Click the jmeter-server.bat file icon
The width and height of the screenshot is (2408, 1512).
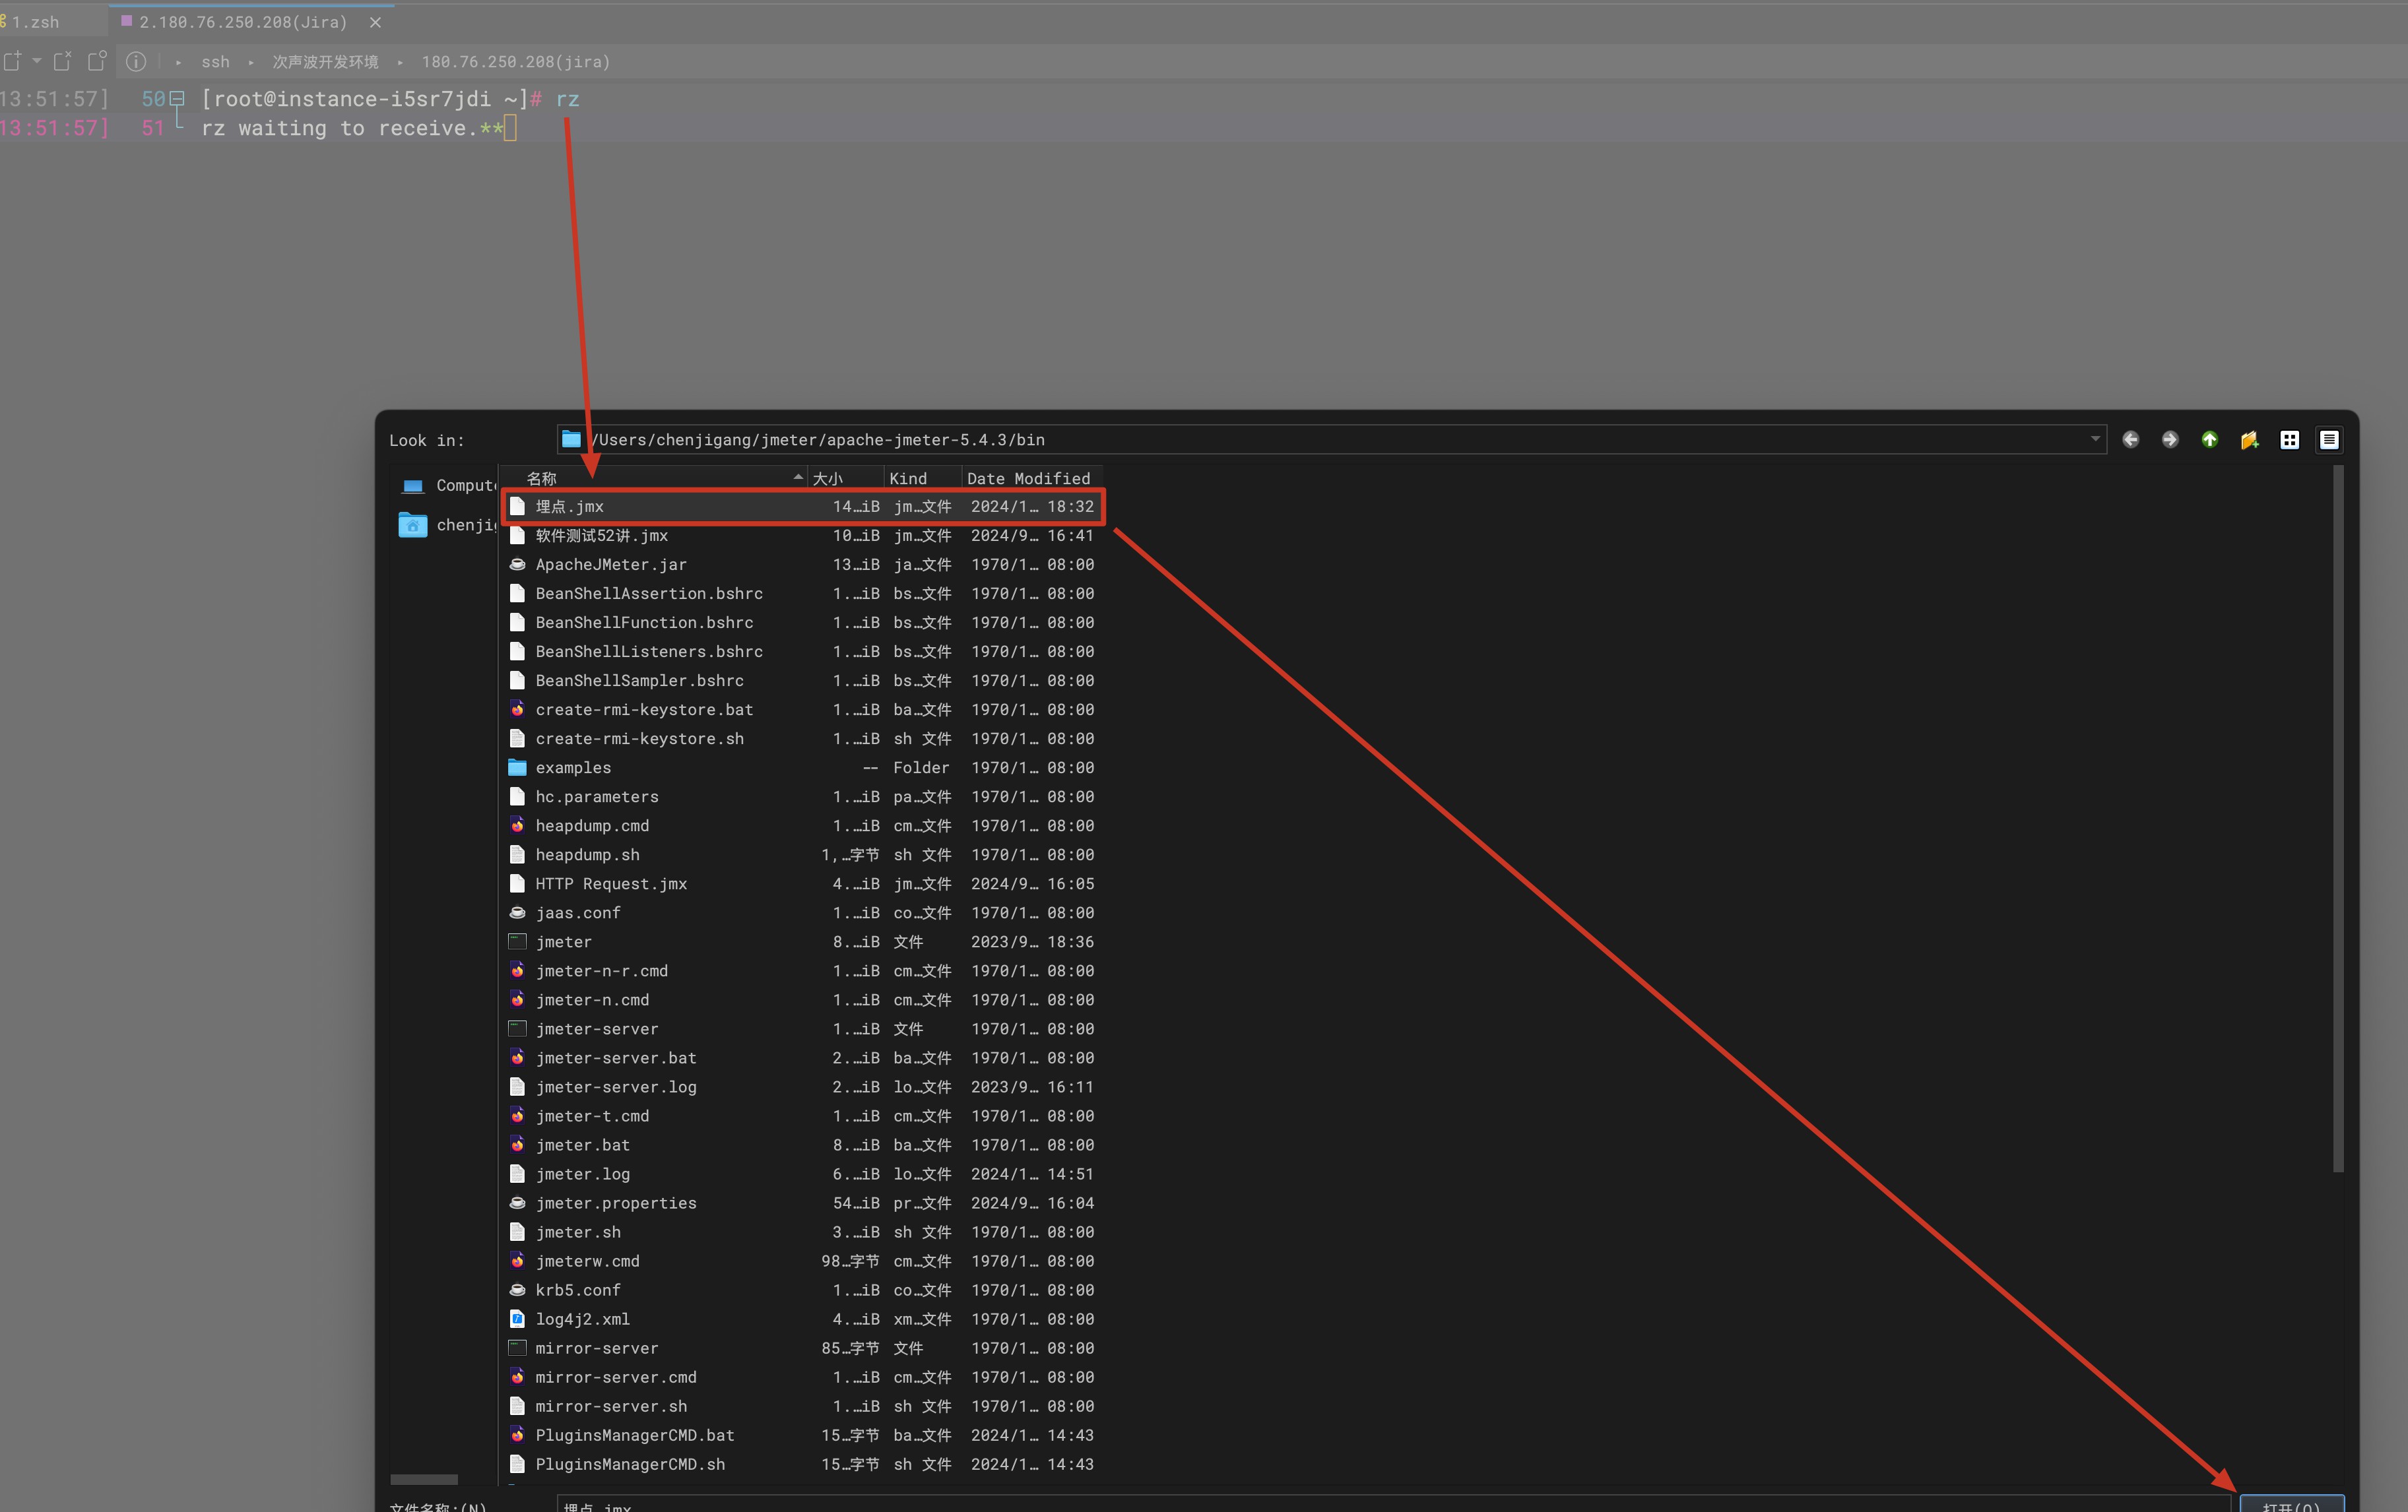[x=517, y=1057]
